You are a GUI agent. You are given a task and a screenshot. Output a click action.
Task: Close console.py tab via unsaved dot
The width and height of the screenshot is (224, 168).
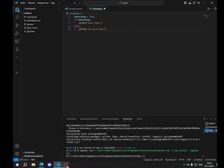coord(105,9)
